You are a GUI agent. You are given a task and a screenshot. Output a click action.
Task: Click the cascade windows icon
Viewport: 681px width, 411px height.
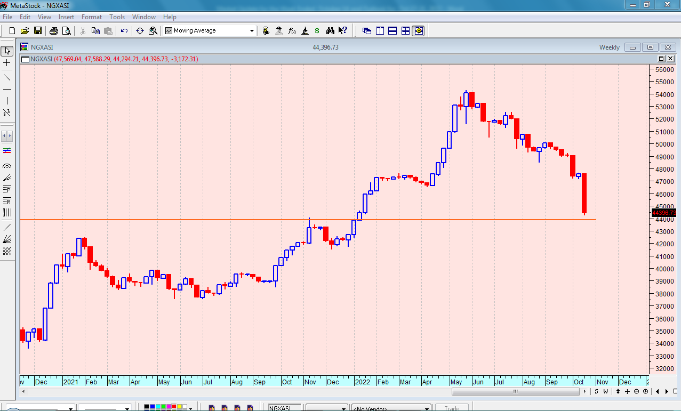point(367,31)
